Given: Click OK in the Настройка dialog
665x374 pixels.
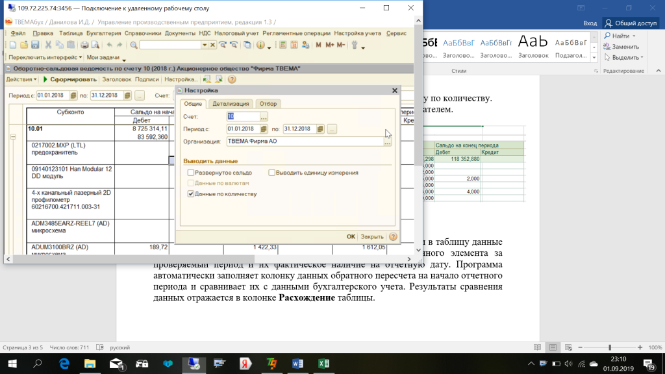Looking at the screenshot, I should point(351,236).
